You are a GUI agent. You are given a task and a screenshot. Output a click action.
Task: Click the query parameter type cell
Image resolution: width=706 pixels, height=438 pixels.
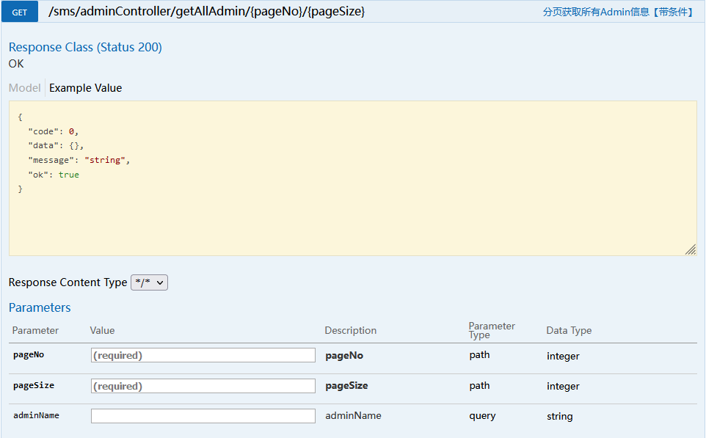(x=482, y=416)
